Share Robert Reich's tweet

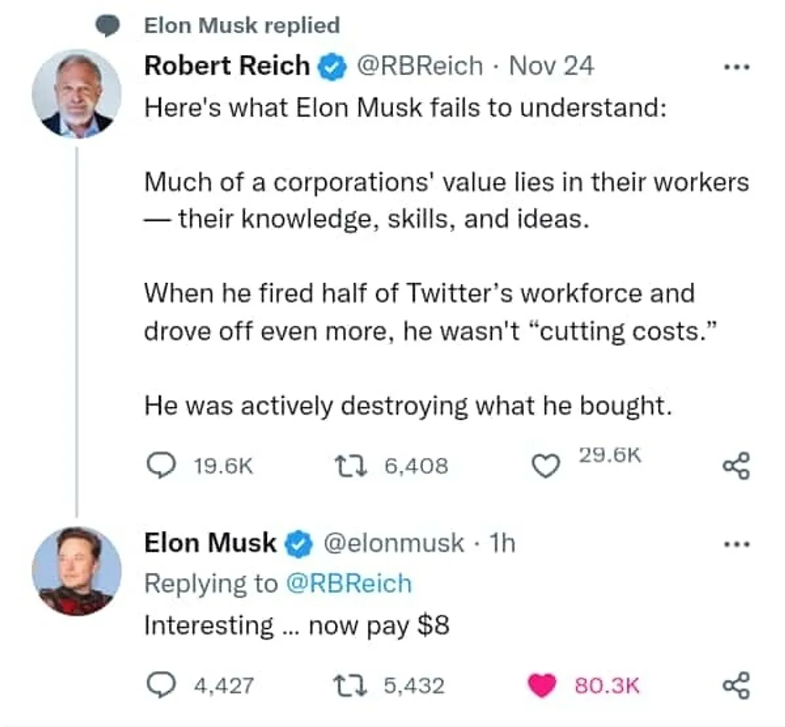click(736, 466)
